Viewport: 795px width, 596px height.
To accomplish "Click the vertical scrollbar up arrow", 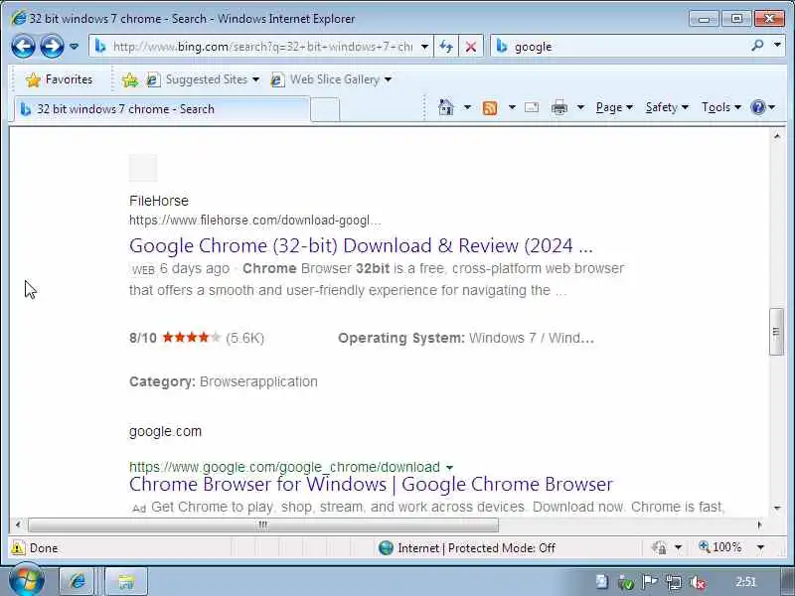I will (x=777, y=136).
